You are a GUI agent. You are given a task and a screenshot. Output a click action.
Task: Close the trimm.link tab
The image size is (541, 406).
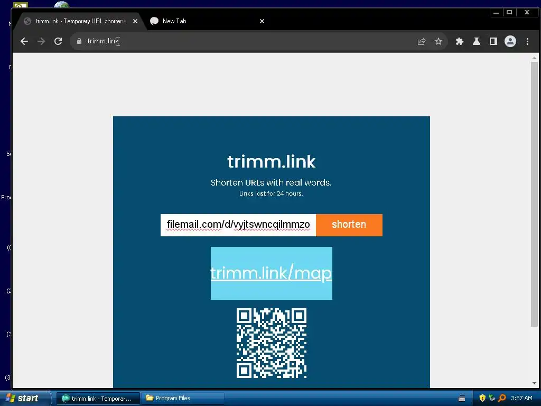click(135, 21)
